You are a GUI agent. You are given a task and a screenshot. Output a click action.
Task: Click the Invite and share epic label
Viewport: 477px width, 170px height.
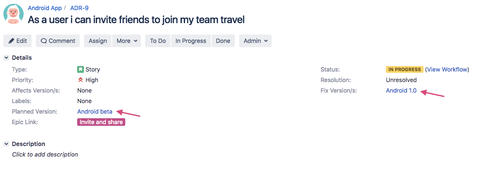[101, 122]
